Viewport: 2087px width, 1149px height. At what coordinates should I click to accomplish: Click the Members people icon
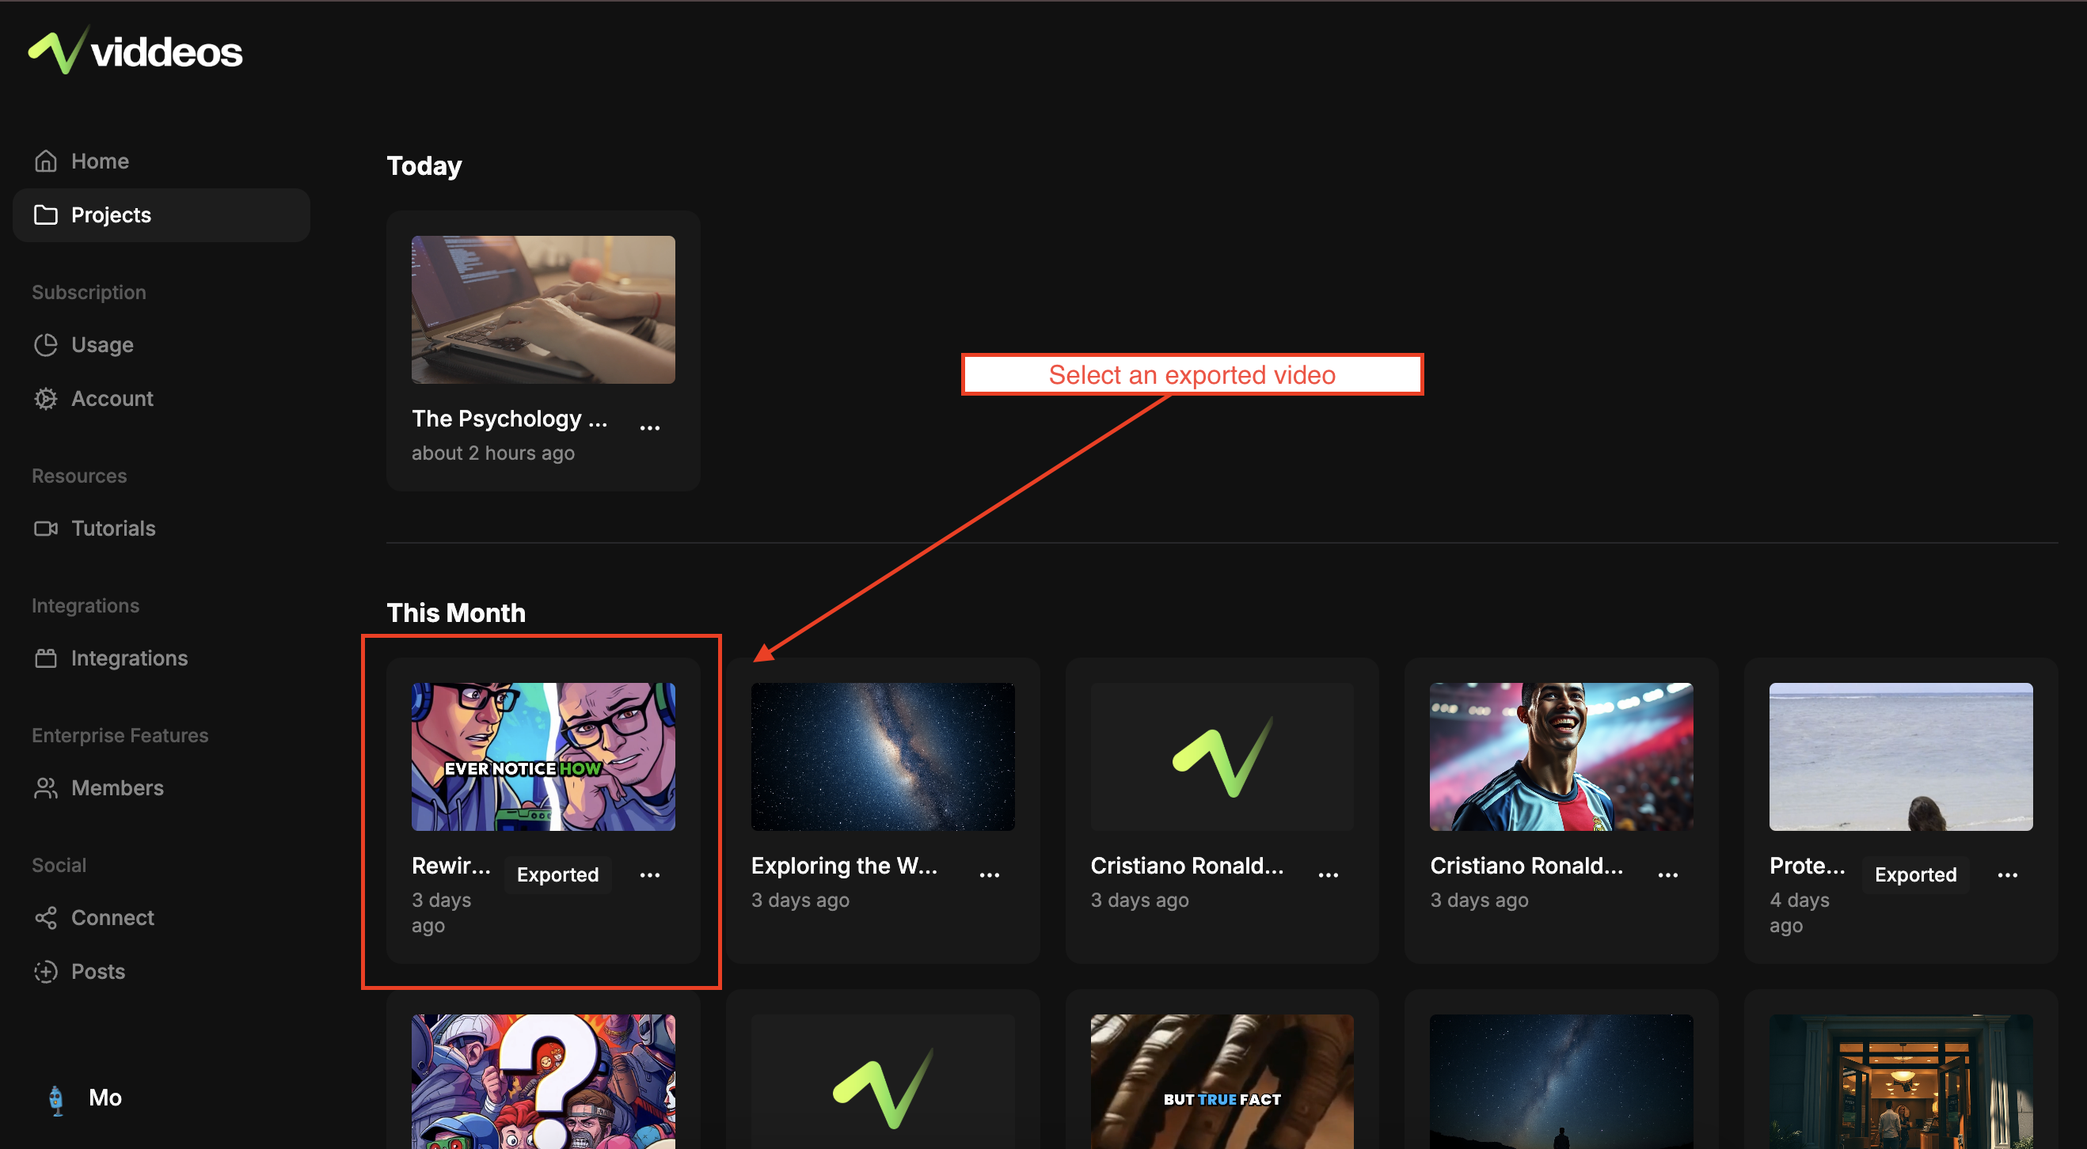46,788
